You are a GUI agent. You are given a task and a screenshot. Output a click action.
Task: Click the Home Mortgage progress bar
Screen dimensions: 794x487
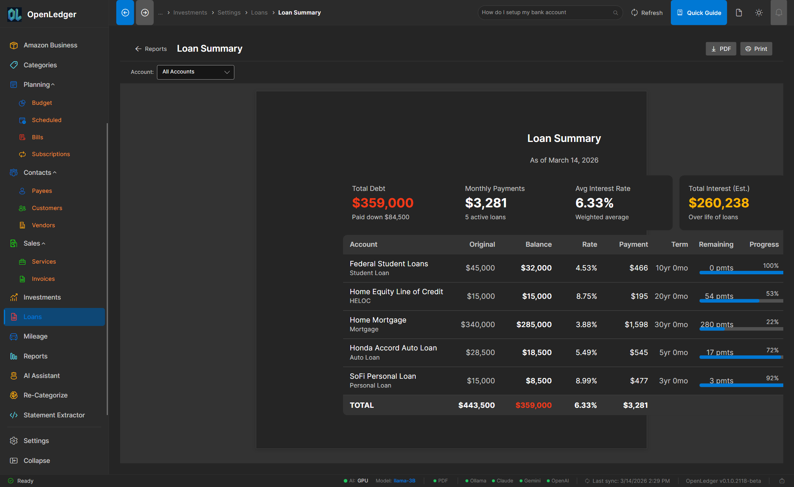(x=741, y=328)
